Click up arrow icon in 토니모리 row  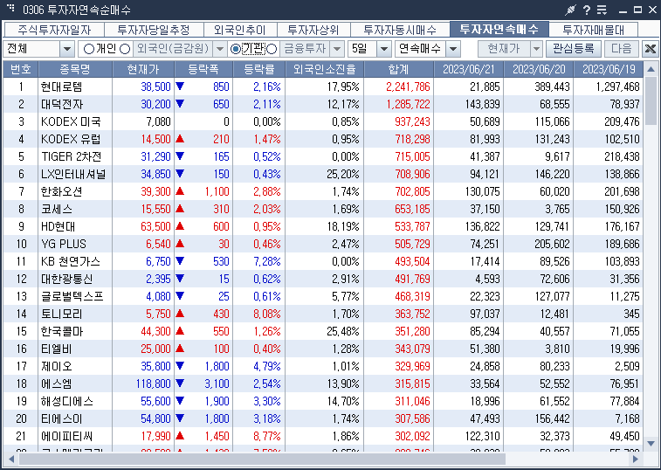pyautogui.click(x=180, y=314)
